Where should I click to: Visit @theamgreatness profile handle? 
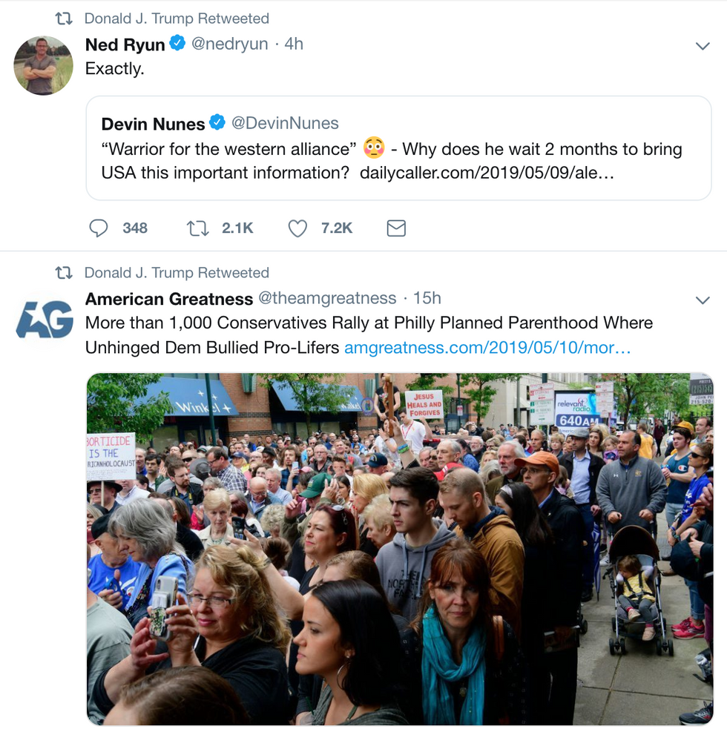pyautogui.click(x=327, y=298)
